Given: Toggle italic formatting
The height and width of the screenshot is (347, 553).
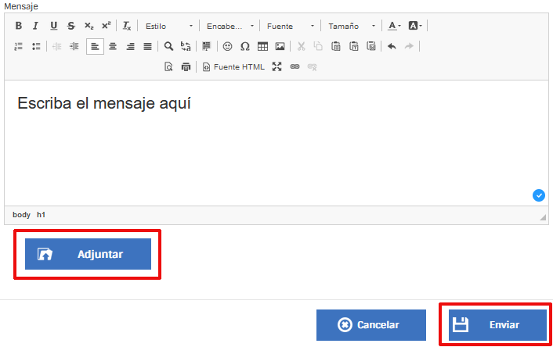Looking at the screenshot, I should tap(35, 26).
